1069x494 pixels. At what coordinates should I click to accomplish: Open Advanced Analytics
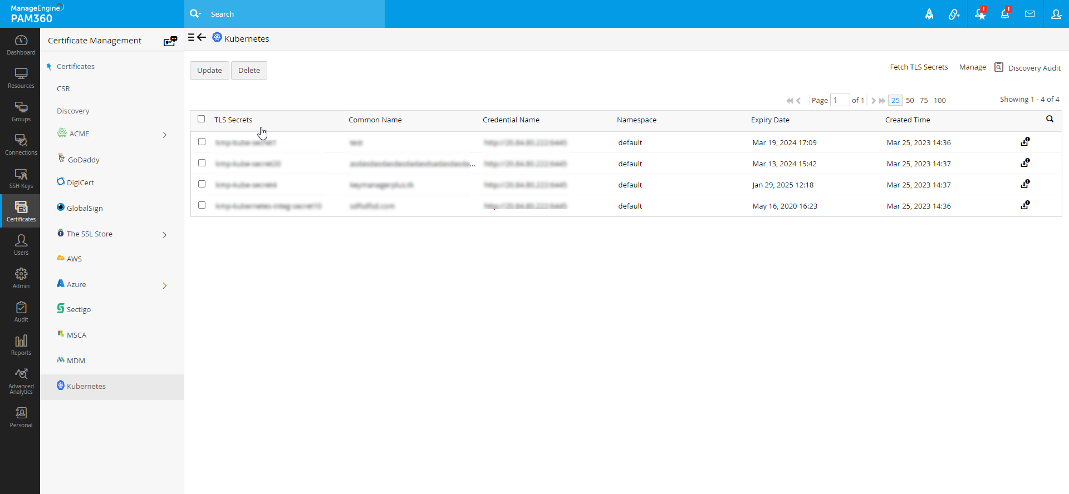click(x=21, y=381)
